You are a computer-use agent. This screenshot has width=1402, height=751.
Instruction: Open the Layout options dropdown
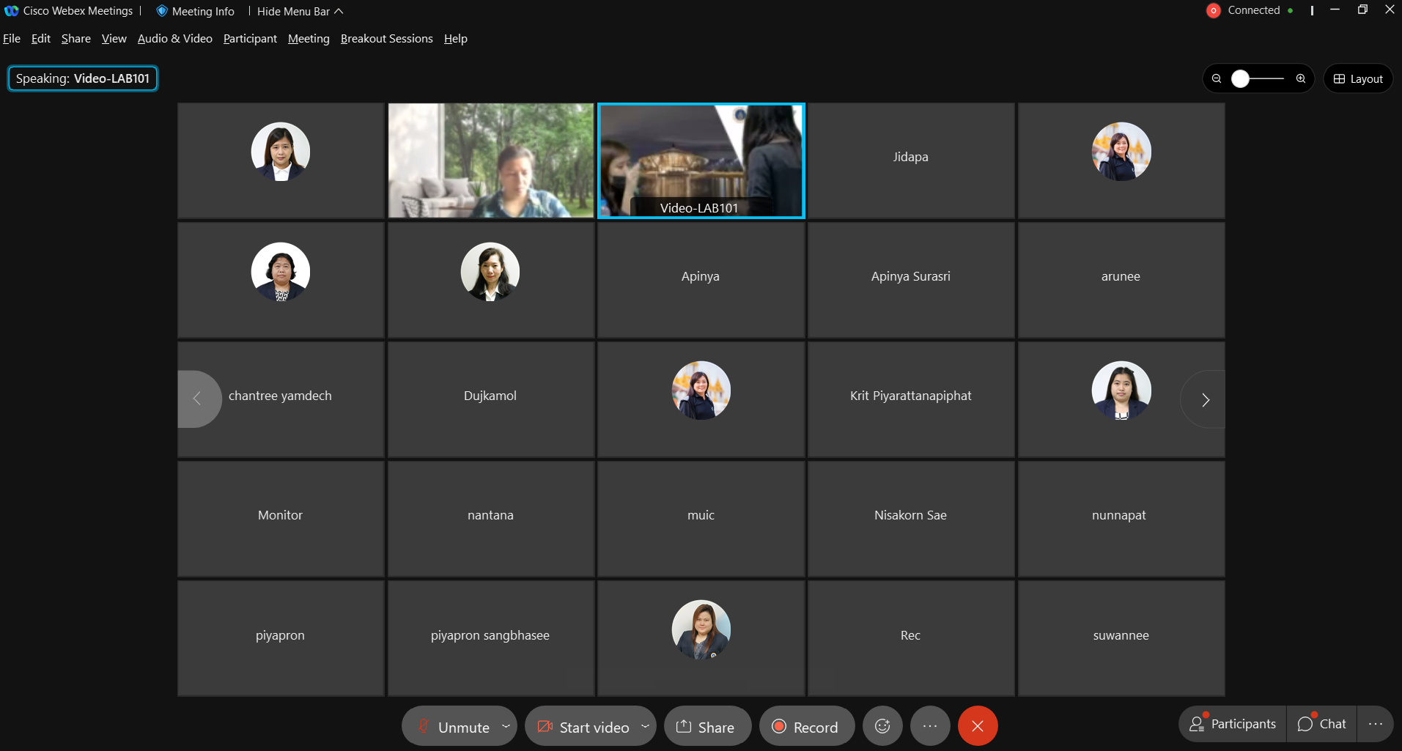pos(1358,78)
